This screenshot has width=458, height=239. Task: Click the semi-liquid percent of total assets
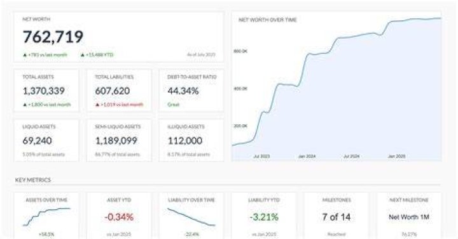click(x=118, y=154)
